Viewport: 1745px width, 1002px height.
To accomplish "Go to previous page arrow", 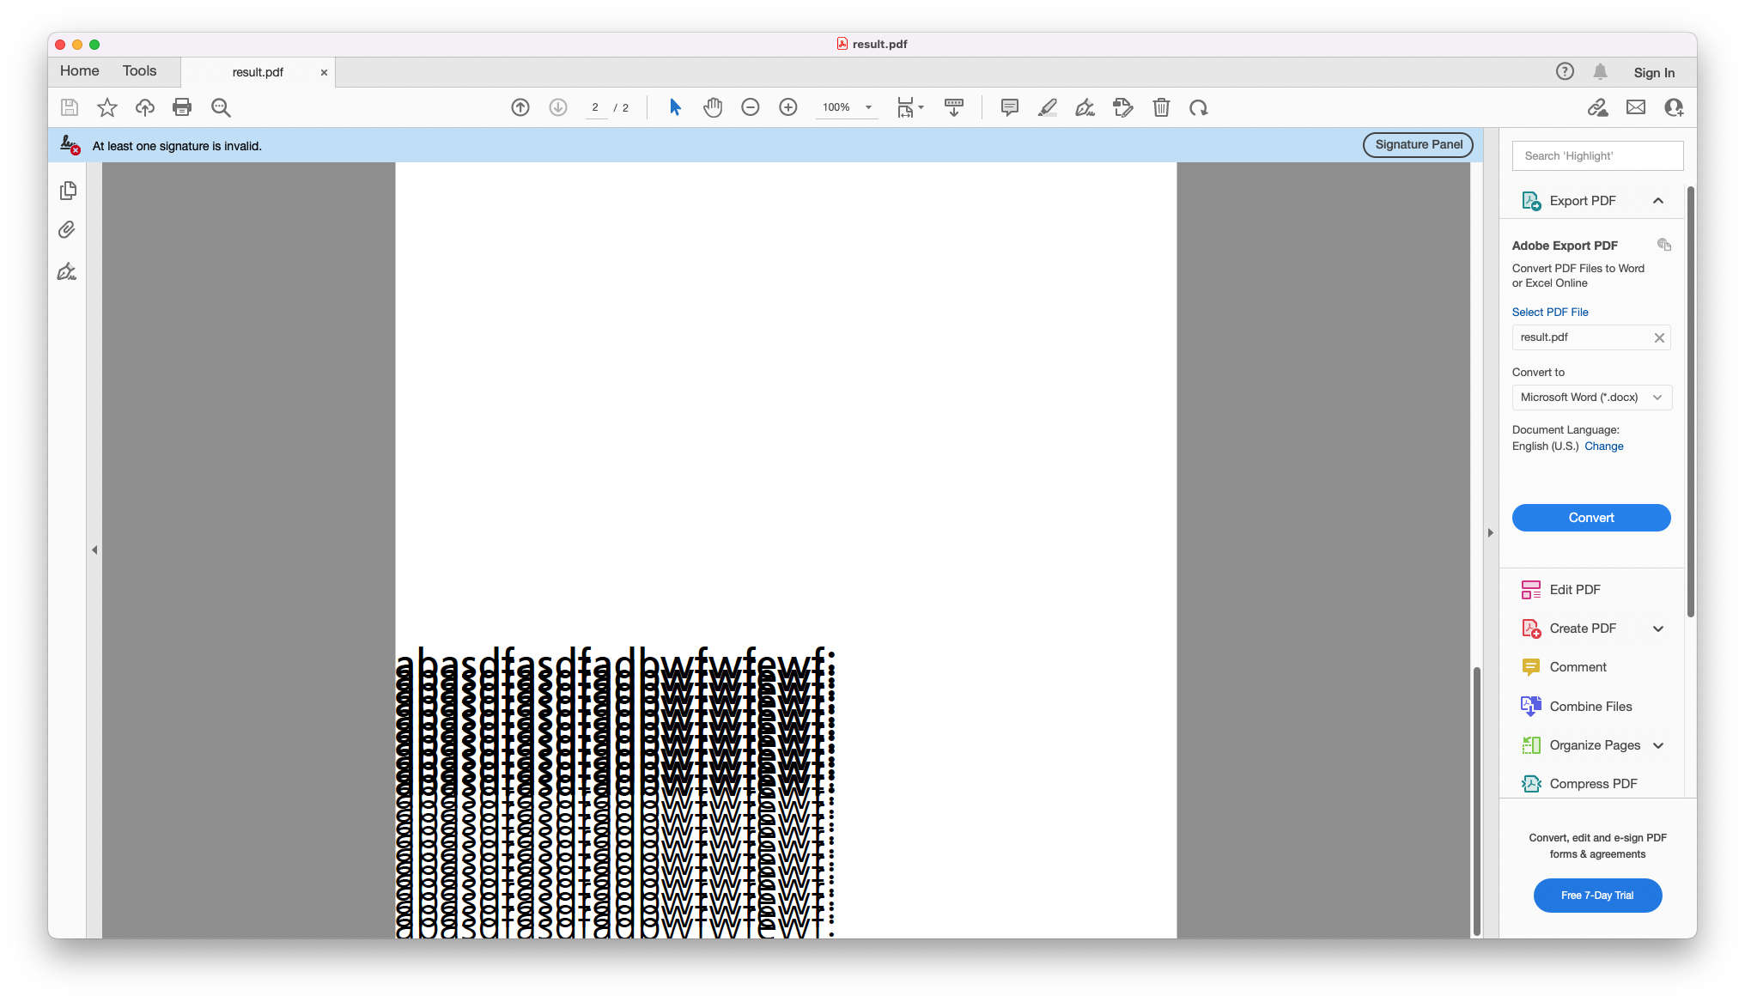I will pos(520,107).
